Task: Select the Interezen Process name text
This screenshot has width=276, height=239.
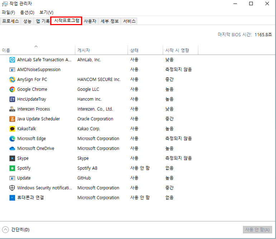Action: tap(33, 109)
